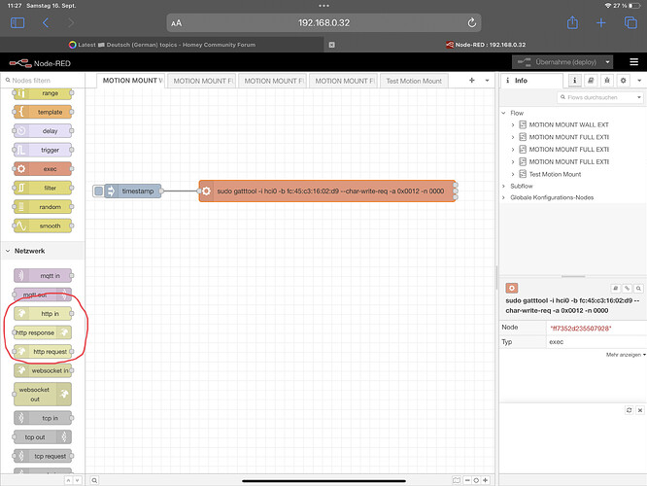
Task: Select the http in node
Action: tap(43, 314)
